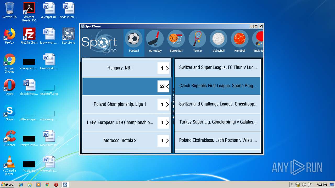The width and height of the screenshot is (335, 188).
Task: Open the lowerwindo... Word document
Action: [x=49, y=62]
